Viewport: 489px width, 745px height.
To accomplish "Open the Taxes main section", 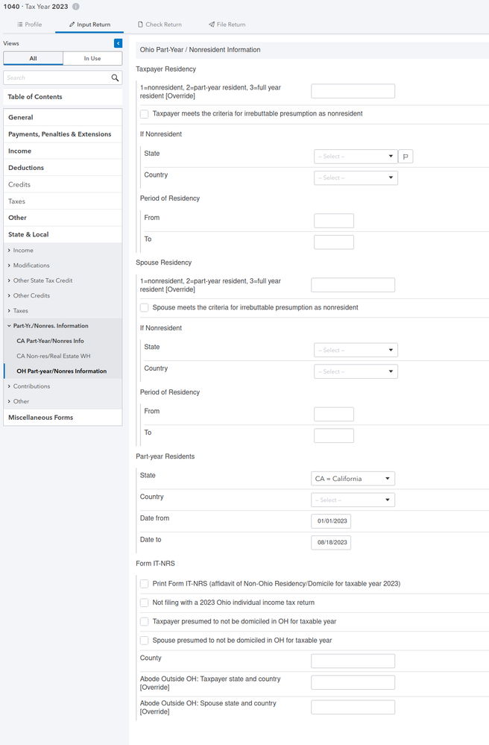I will tap(63, 201).
